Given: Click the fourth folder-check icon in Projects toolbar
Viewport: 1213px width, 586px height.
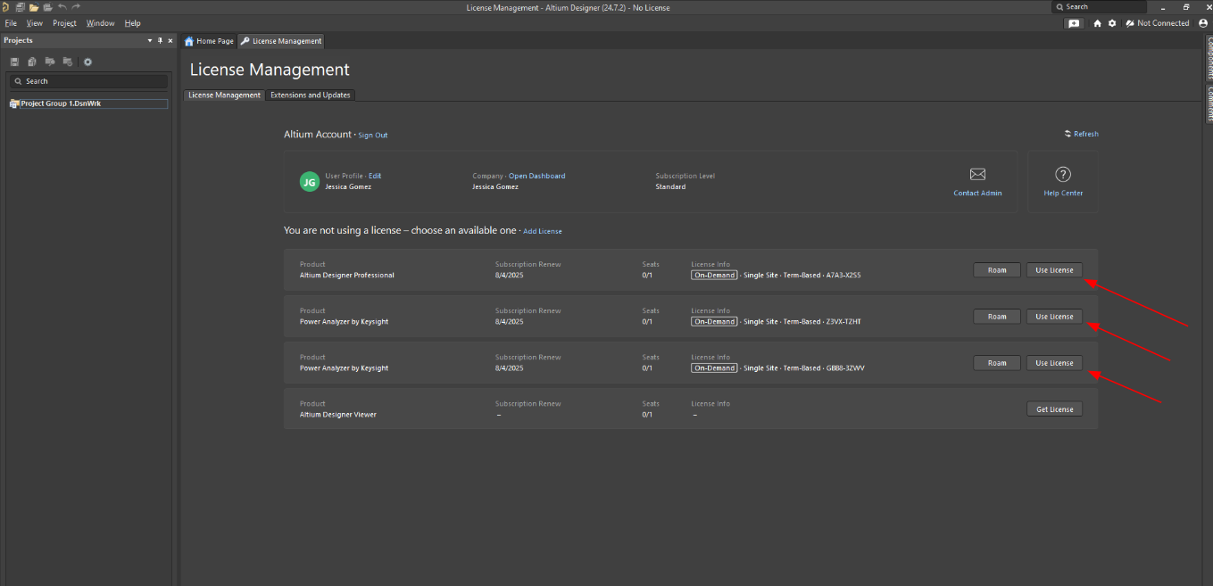Looking at the screenshot, I should (x=68, y=62).
